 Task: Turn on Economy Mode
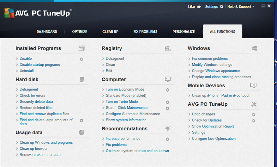(x=125, y=89)
